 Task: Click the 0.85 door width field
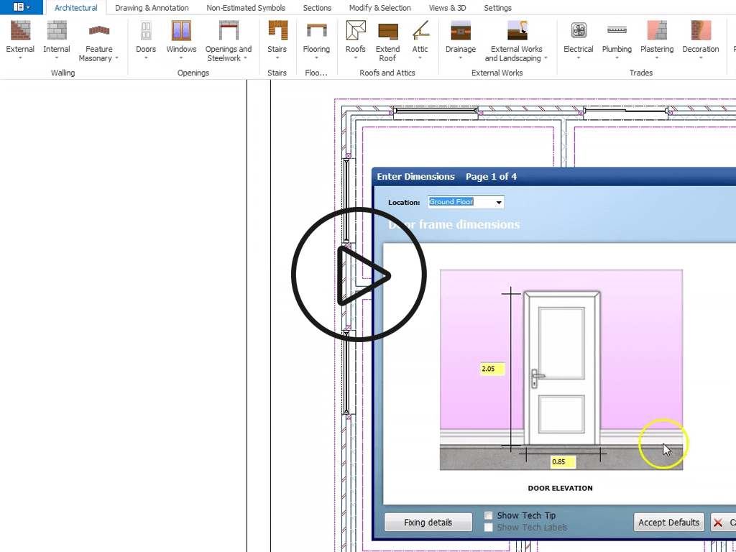562,462
